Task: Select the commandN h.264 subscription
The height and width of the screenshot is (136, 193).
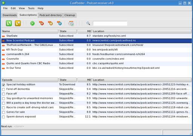Action: pos(96,54)
